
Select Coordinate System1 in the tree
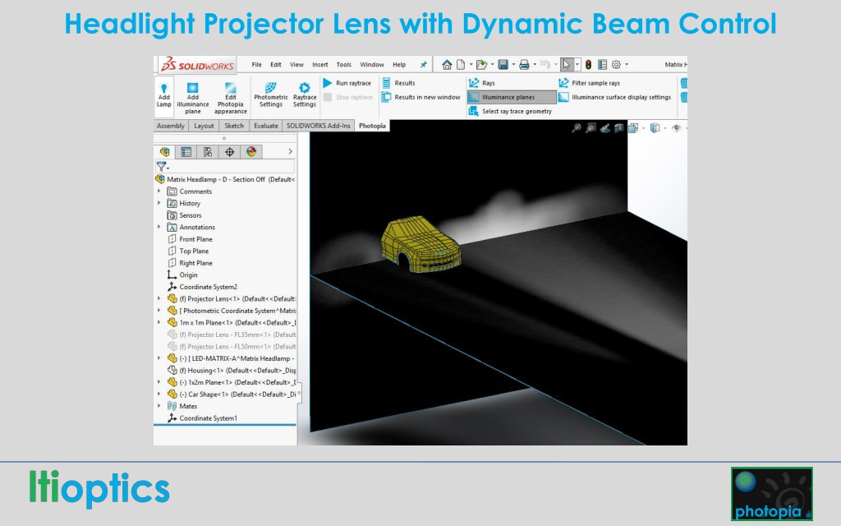coord(202,418)
